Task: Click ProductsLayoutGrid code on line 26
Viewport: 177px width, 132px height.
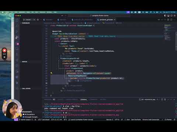Action: point(70,58)
